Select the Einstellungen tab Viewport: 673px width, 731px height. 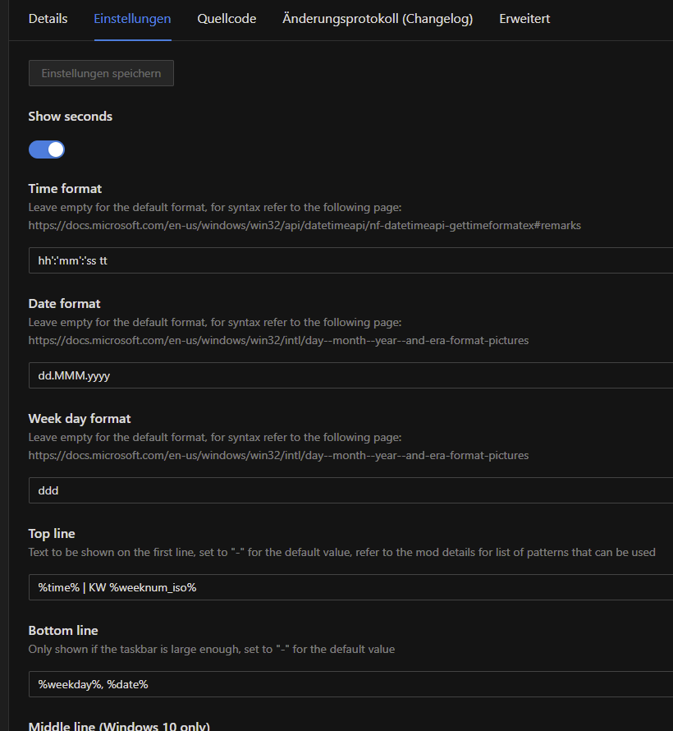tap(132, 19)
